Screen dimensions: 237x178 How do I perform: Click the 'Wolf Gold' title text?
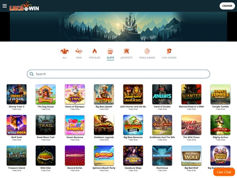[x=17, y=137]
